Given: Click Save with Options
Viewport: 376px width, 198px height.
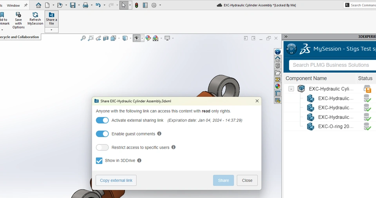Looking at the screenshot, I should pyautogui.click(x=18, y=21).
